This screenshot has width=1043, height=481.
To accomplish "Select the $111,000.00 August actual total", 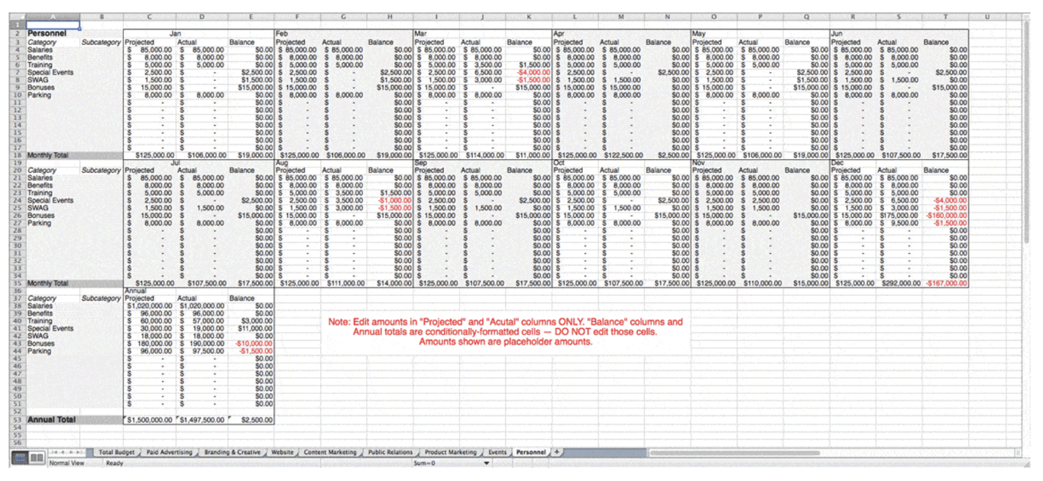I will 344,283.
